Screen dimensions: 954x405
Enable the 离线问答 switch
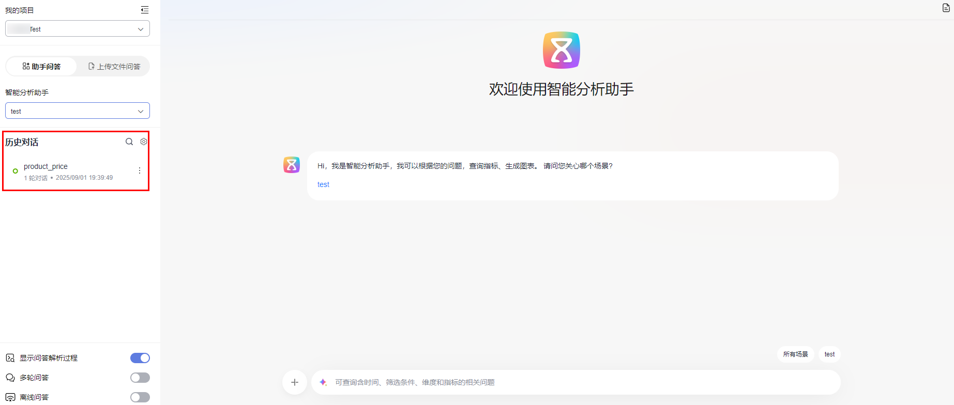click(x=140, y=397)
